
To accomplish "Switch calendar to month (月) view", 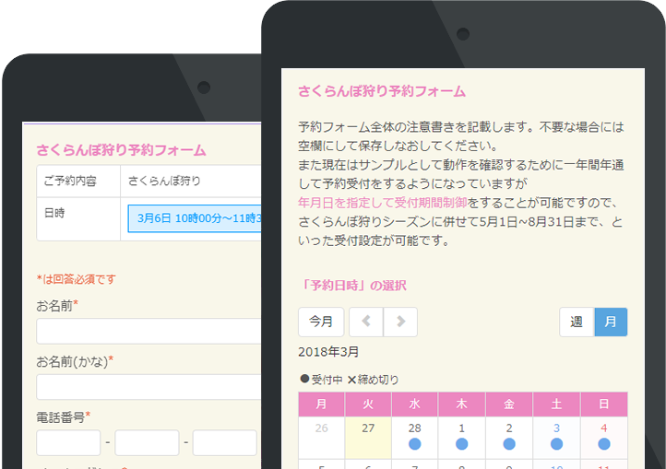I will click(611, 322).
